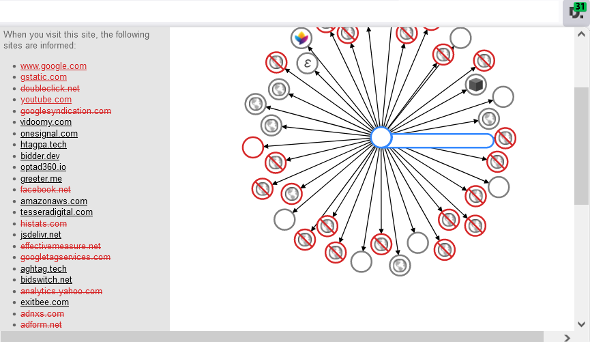The image size is (590, 342).
Task: Open the exitbee.com link
Action: 45,302
